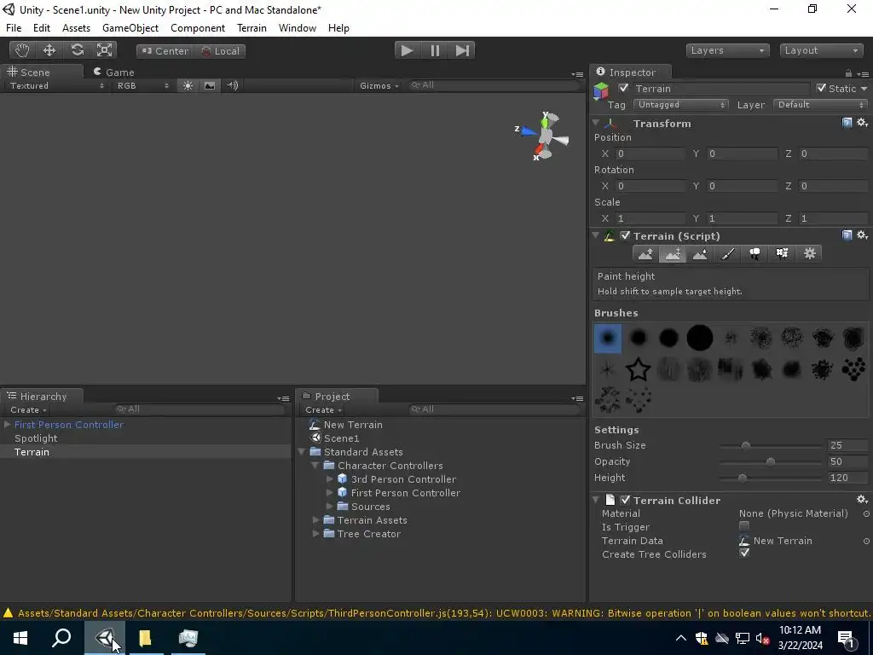Collapse the Standard Assets folder
Viewport: 873px width, 655px height.
[302, 452]
